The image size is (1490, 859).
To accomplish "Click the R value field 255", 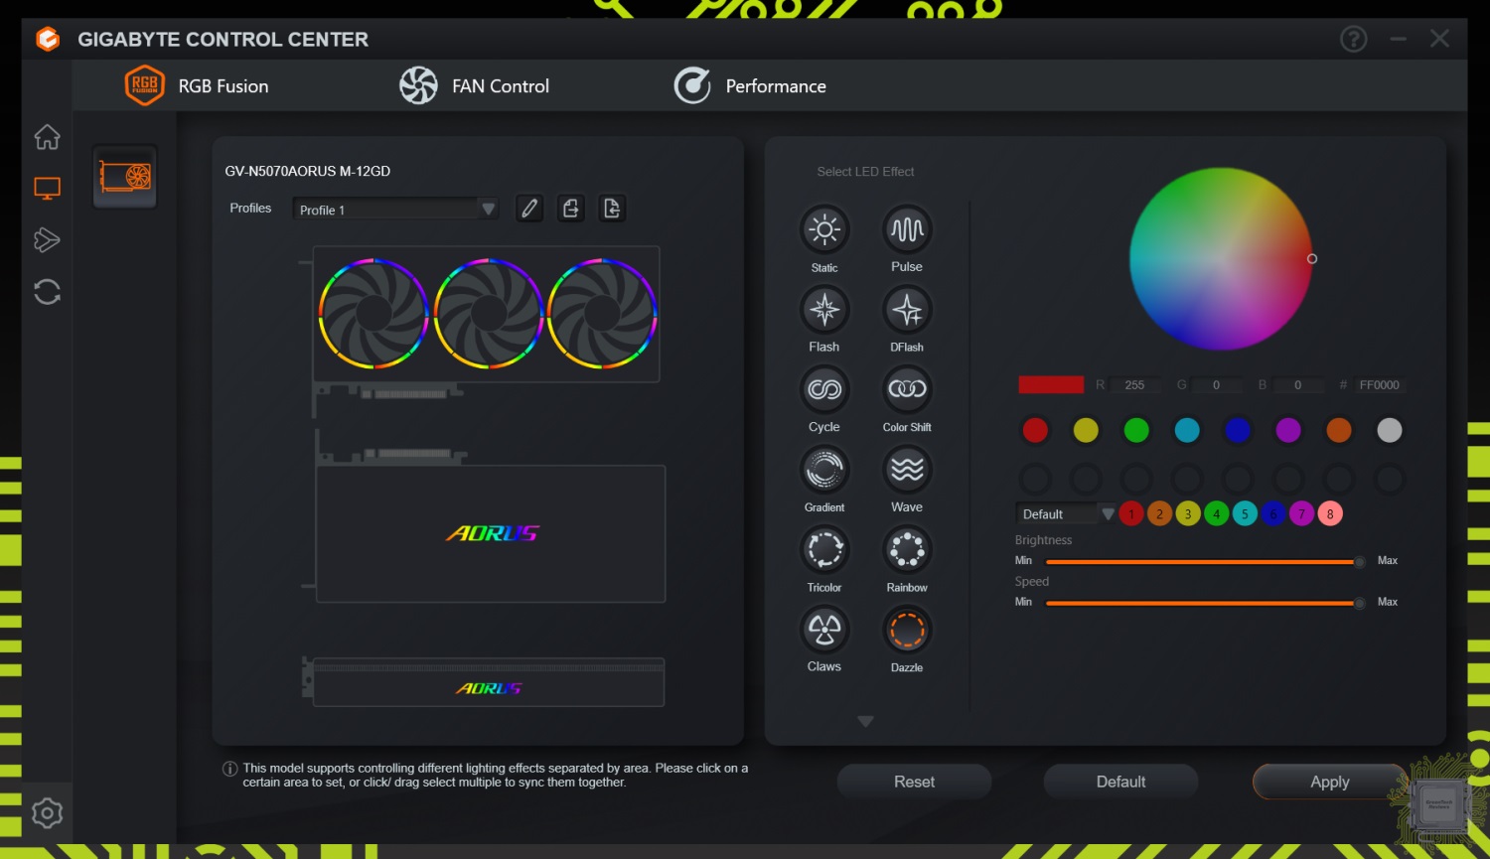I will pyautogui.click(x=1135, y=385).
